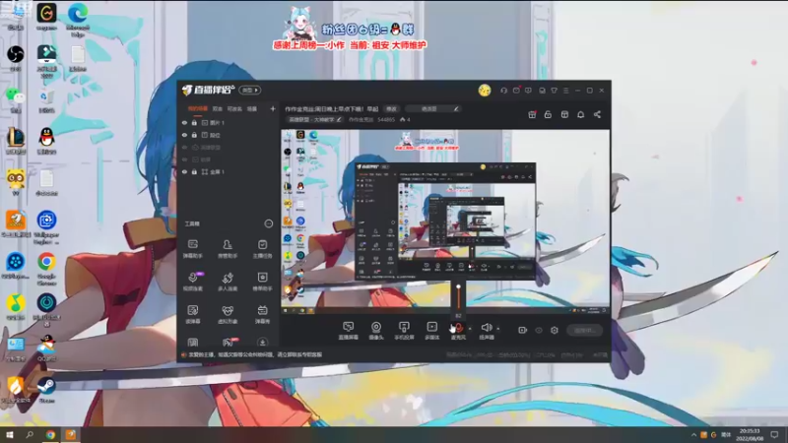Click the pencil on the announcement field
Screen dimensions: 788x443
(x=456, y=108)
